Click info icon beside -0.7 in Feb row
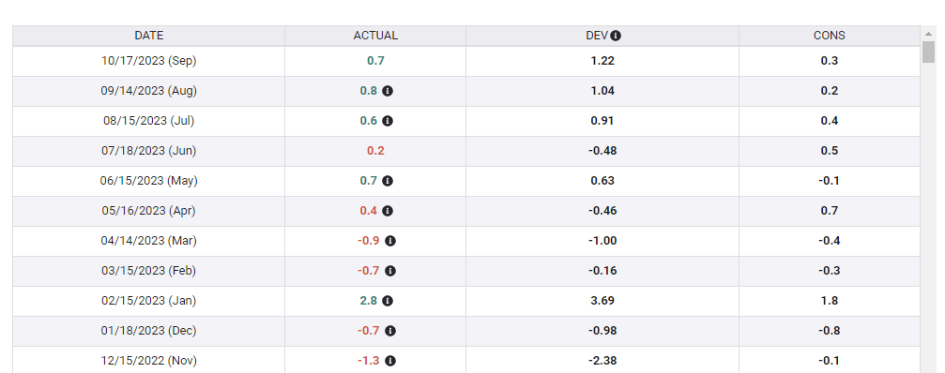 click(x=390, y=271)
